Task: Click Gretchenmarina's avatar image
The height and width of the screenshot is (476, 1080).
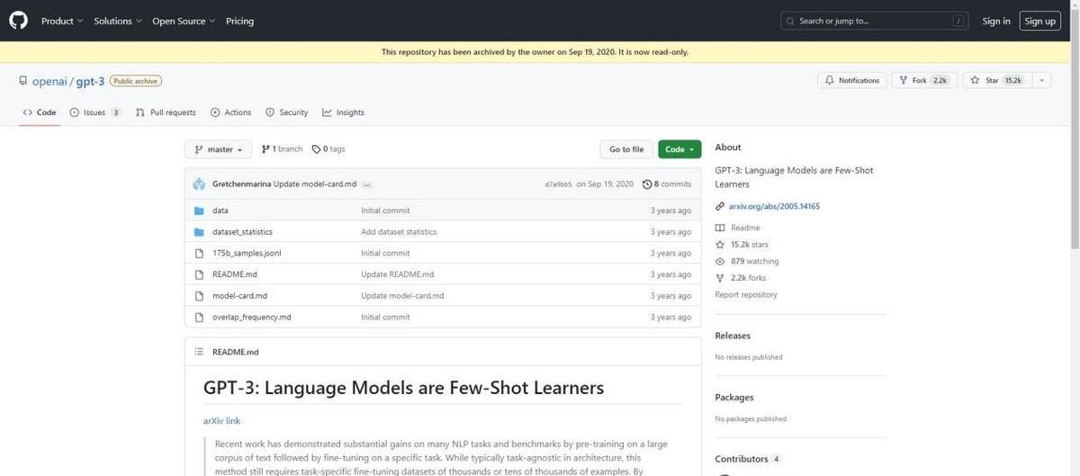Action: (199, 184)
